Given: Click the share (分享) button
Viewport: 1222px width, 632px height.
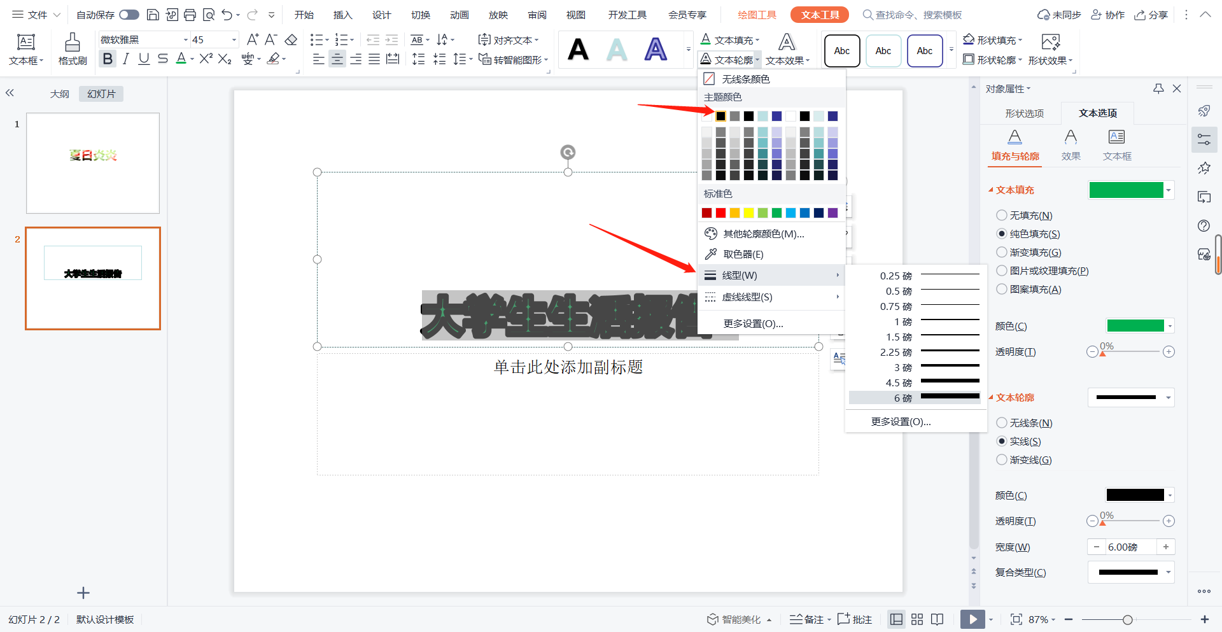Looking at the screenshot, I should pos(1151,15).
